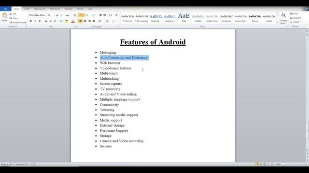Click the Replace button
309x173 pixels.
(295, 18)
